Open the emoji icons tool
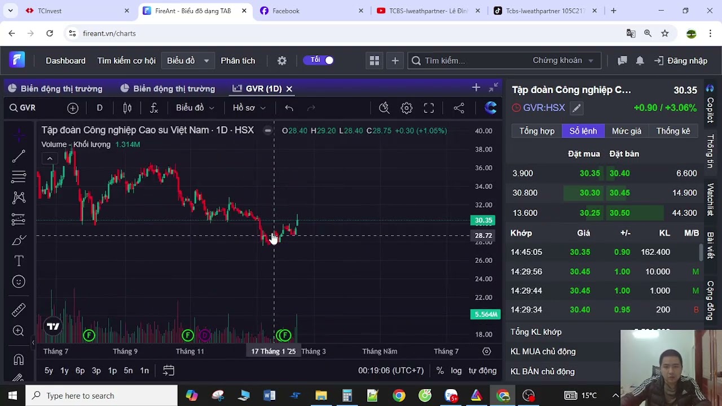Screen dimensions: 722x406 click(x=19, y=281)
